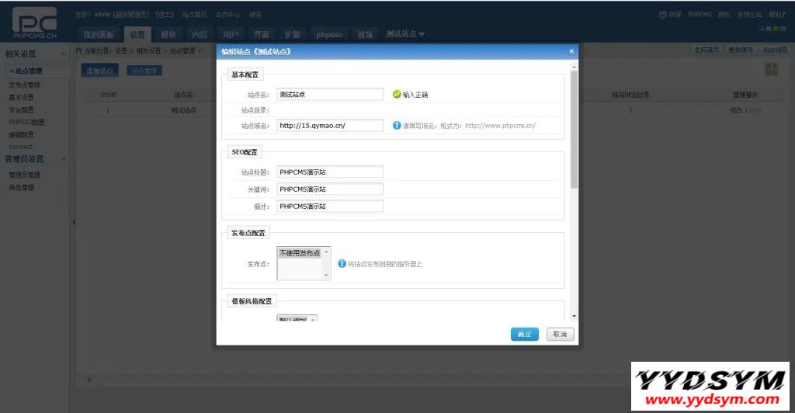The height and width of the screenshot is (413, 795).
Task: Click the grid layout icon at top right
Action: [x=771, y=70]
